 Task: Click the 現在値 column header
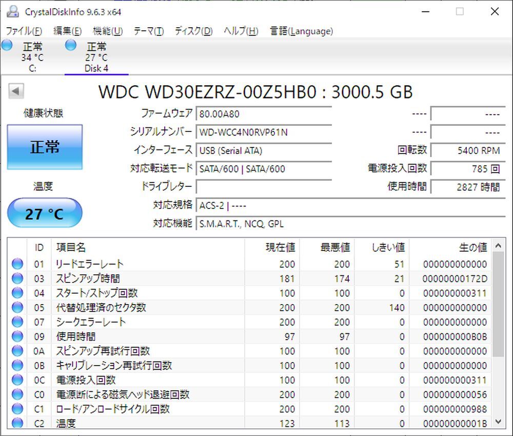(x=272, y=248)
